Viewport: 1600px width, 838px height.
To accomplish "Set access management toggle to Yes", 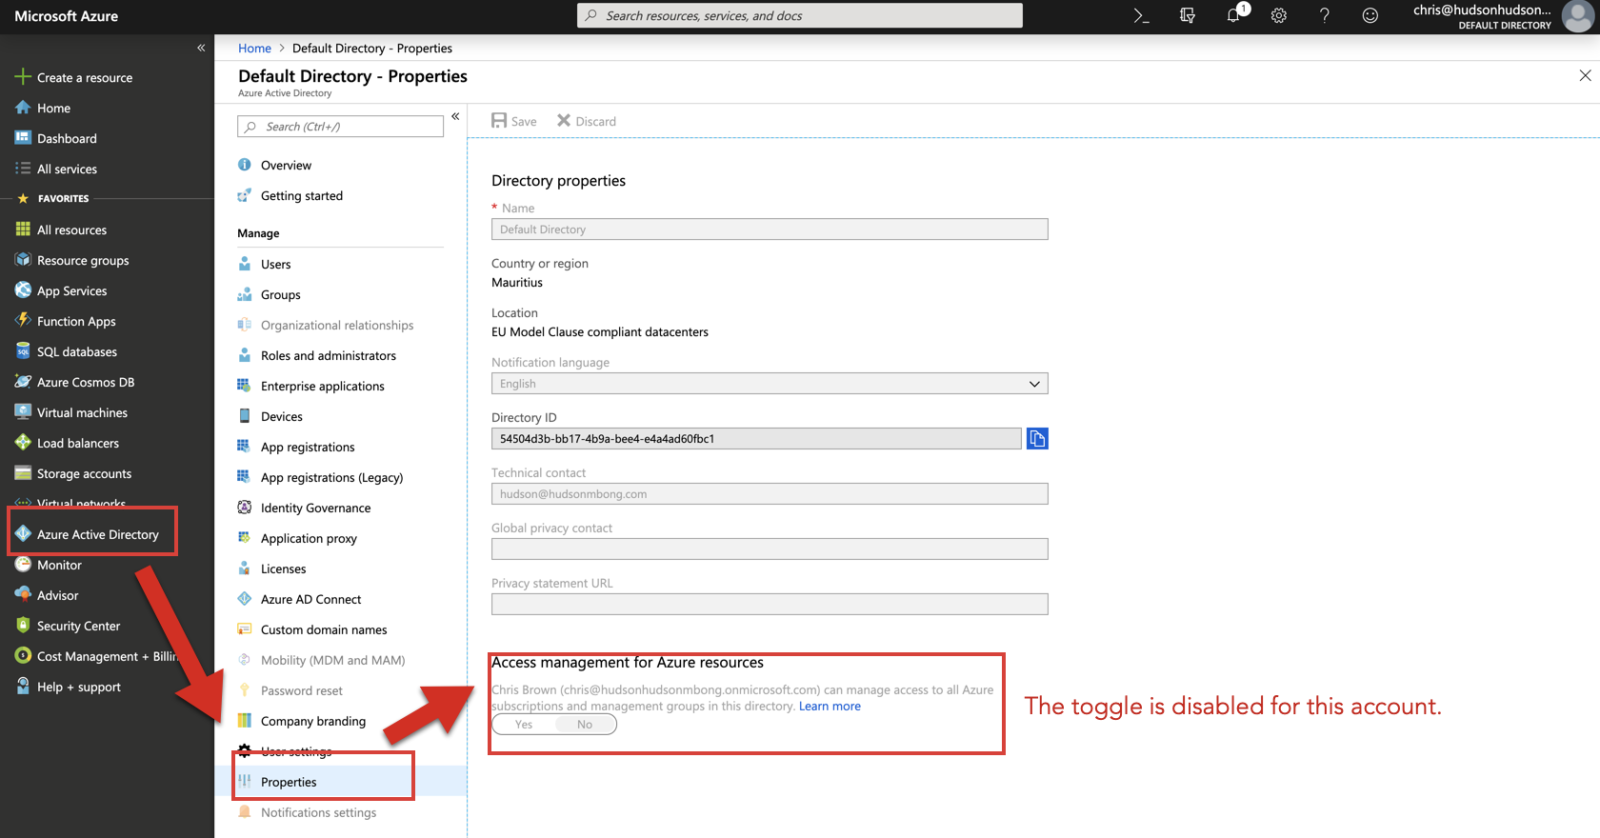I will click(524, 725).
